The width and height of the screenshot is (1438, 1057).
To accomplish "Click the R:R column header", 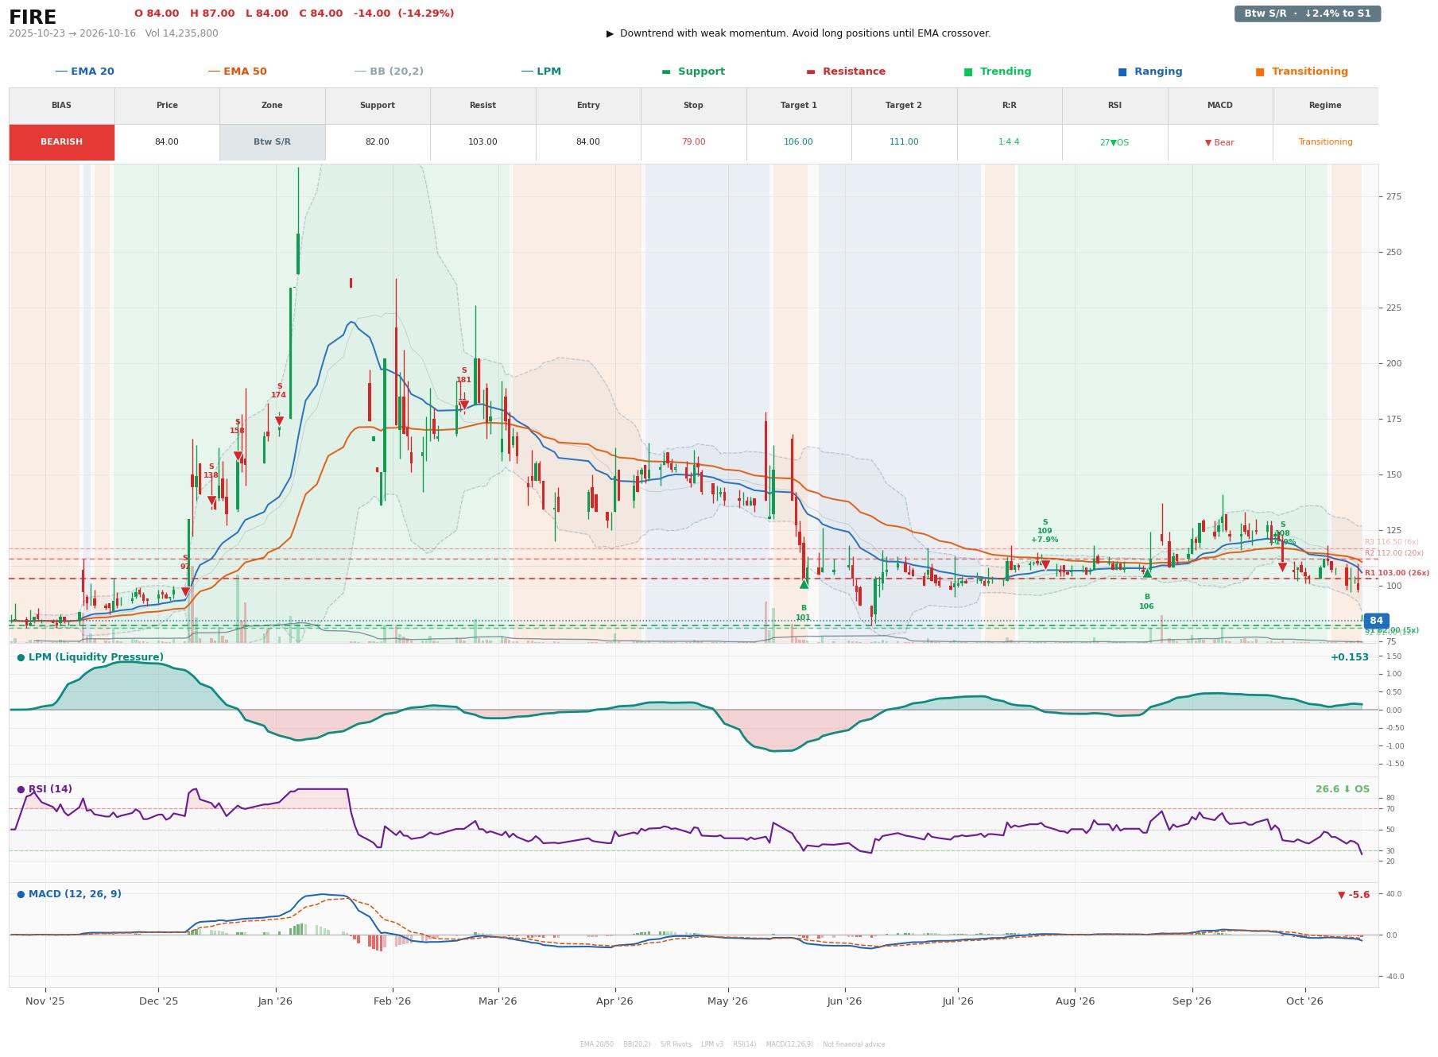I will coord(1009,106).
